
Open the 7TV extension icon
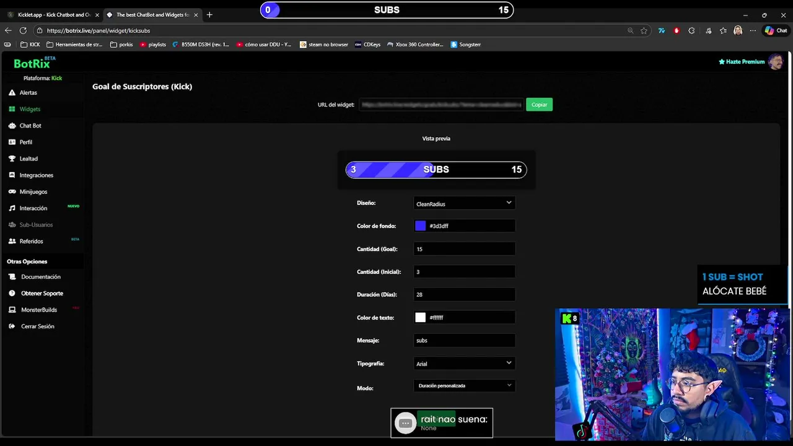click(662, 30)
